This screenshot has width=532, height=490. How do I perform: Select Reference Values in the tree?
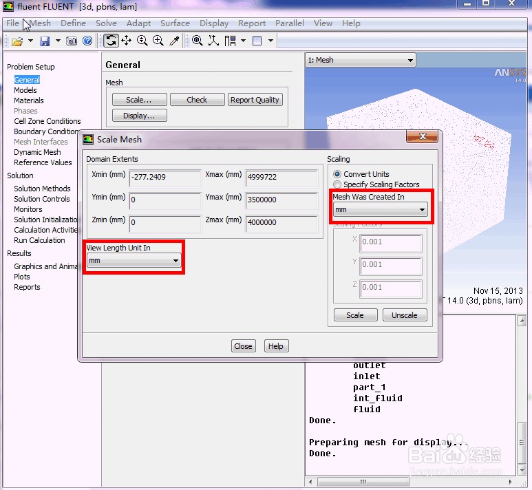(43, 162)
